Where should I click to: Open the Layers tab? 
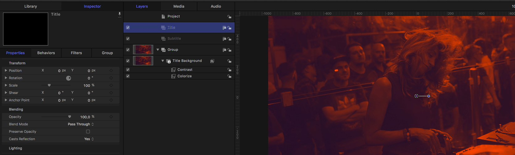pyautogui.click(x=142, y=6)
